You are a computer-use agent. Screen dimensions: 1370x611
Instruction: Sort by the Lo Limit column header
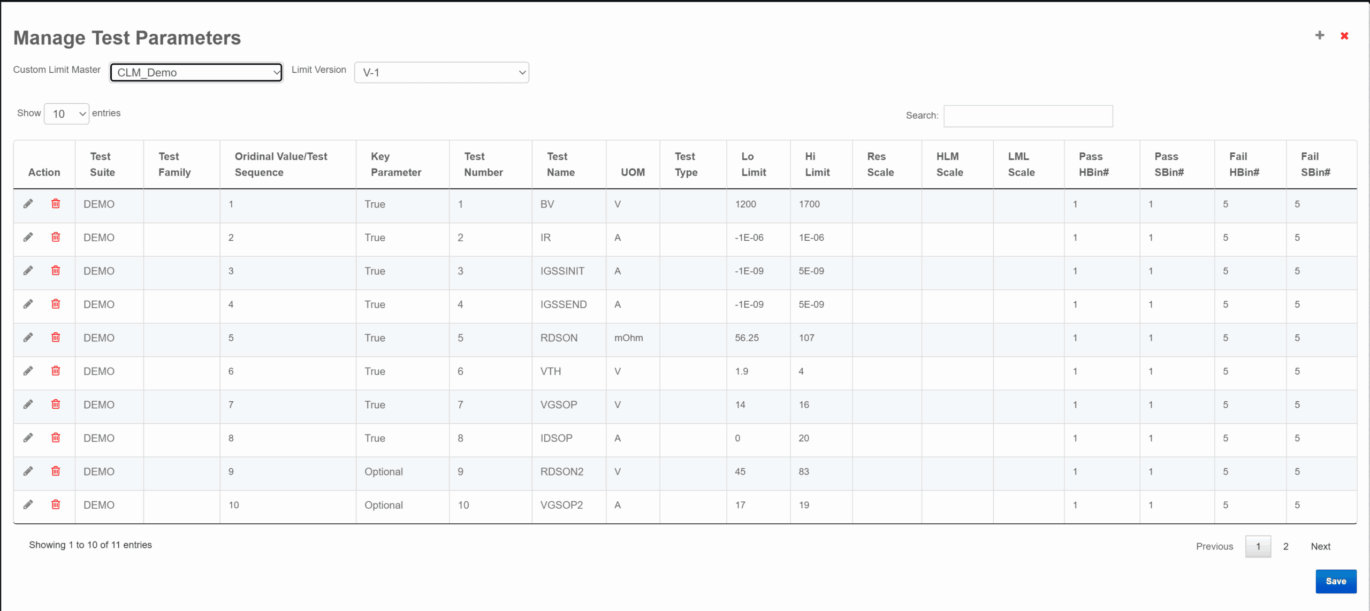(753, 164)
